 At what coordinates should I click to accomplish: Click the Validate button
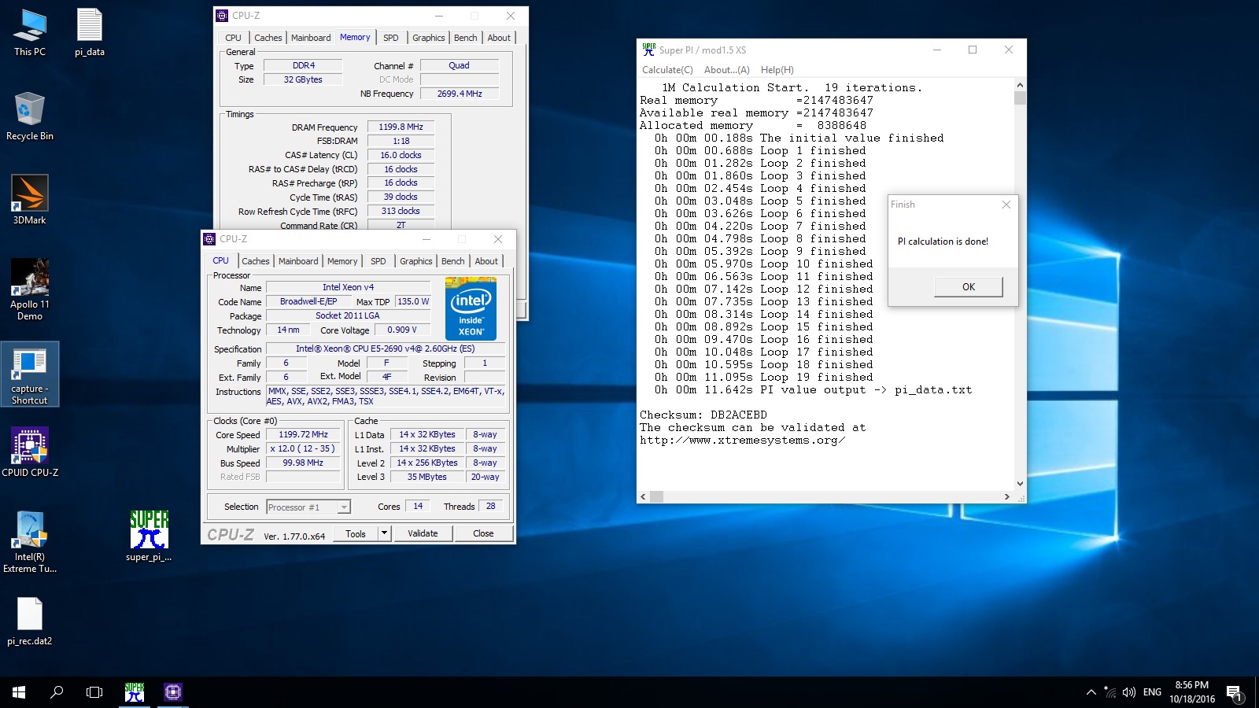pyautogui.click(x=423, y=533)
